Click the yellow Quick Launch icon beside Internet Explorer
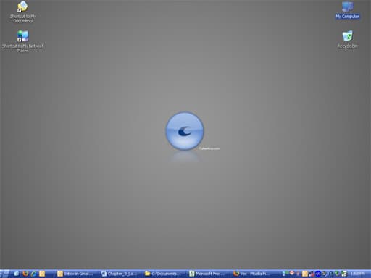 (42, 274)
